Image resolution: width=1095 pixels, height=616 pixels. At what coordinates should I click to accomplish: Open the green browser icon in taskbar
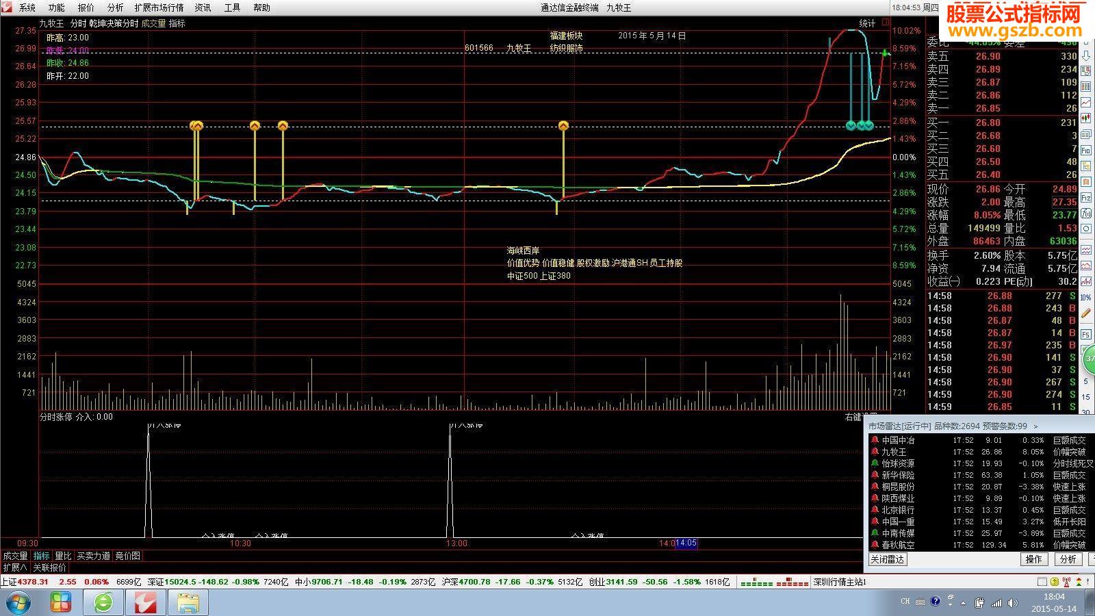tap(104, 602)
